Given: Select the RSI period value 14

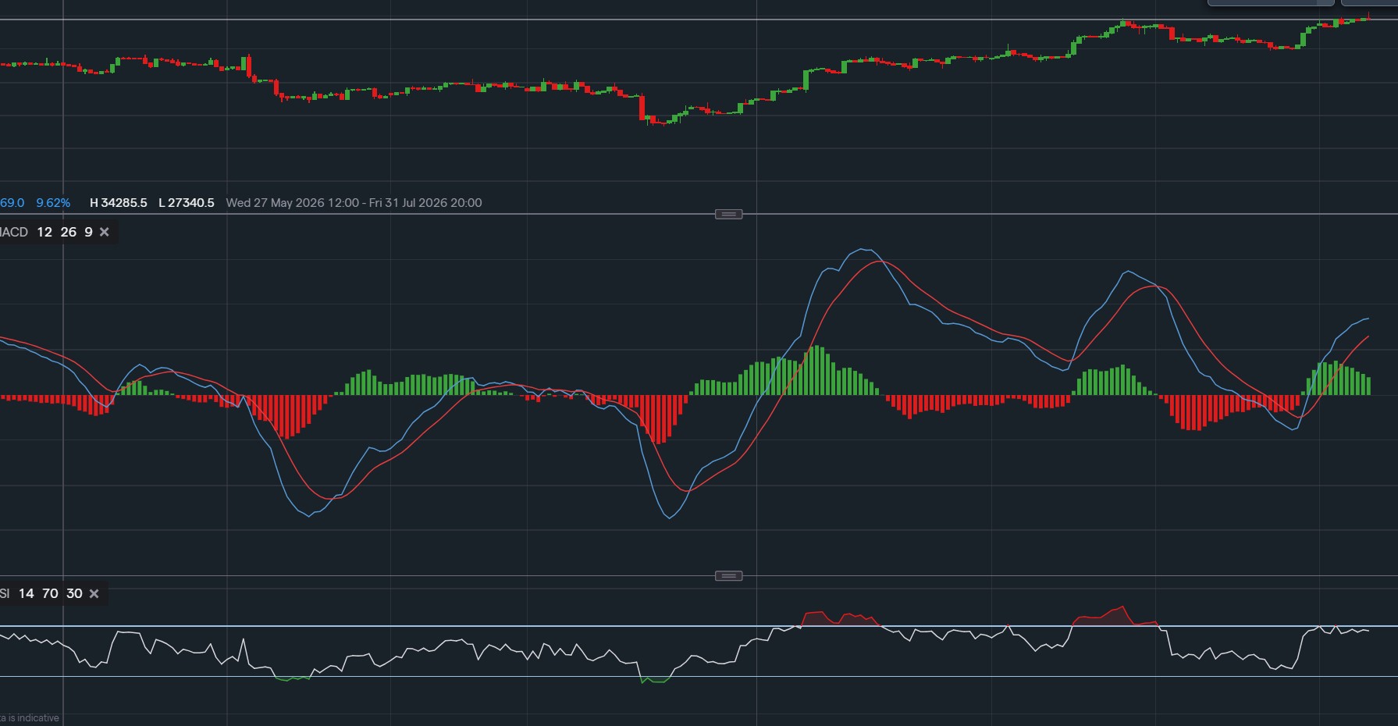Looking at the screenshot, I should coord(27,593).
